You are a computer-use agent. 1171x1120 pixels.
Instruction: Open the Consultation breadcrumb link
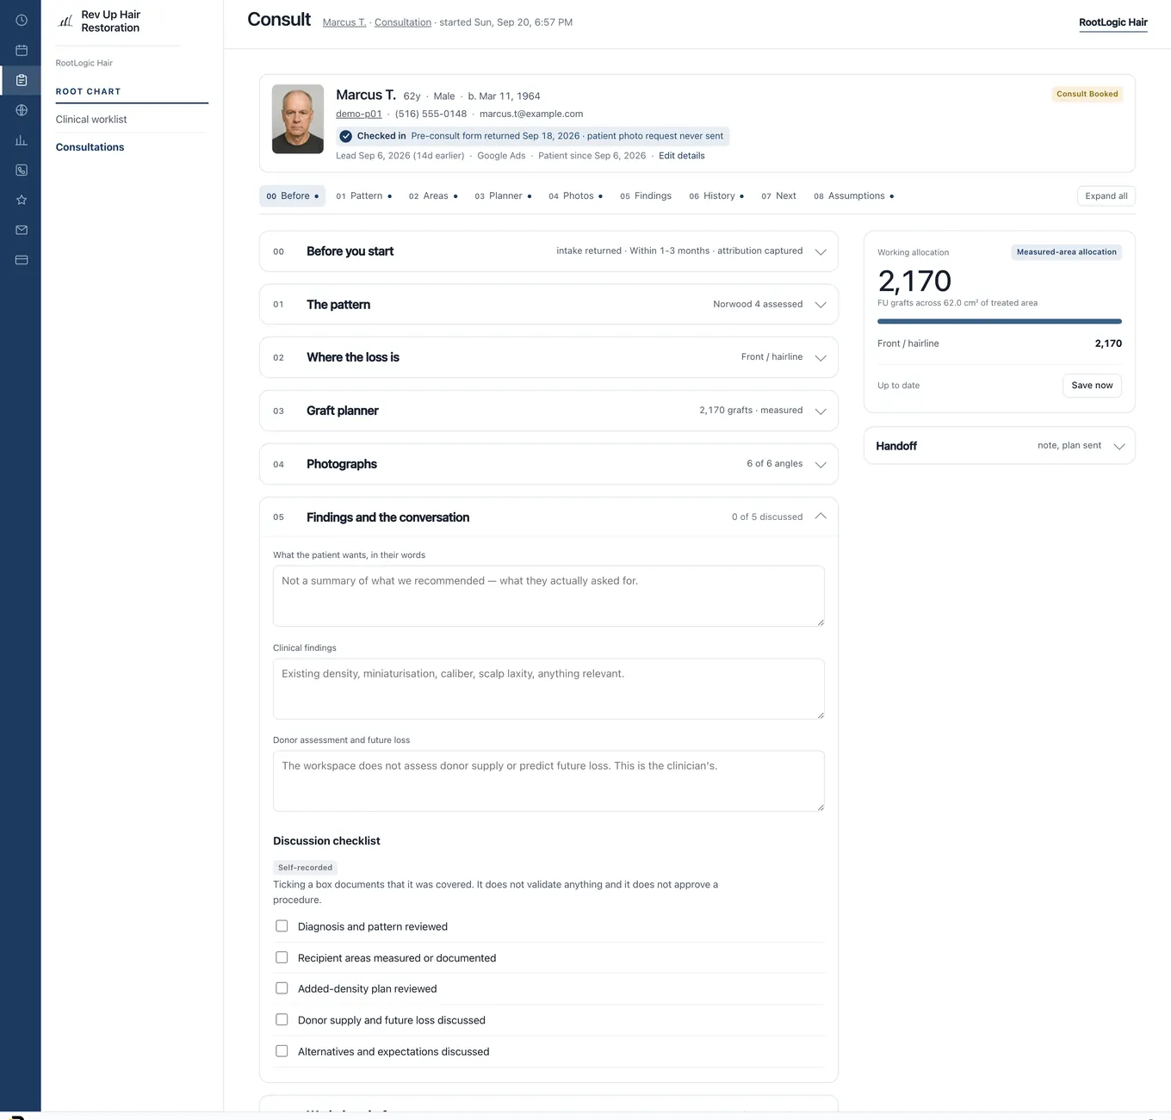(403, 22)
